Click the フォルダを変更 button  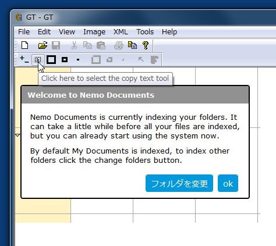tap(179, 183)
